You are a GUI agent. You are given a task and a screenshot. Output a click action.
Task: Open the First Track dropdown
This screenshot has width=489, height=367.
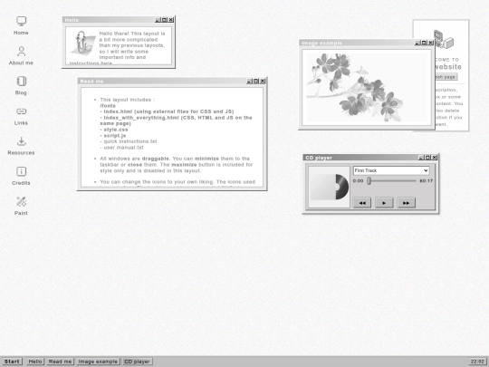click(391, 170)
